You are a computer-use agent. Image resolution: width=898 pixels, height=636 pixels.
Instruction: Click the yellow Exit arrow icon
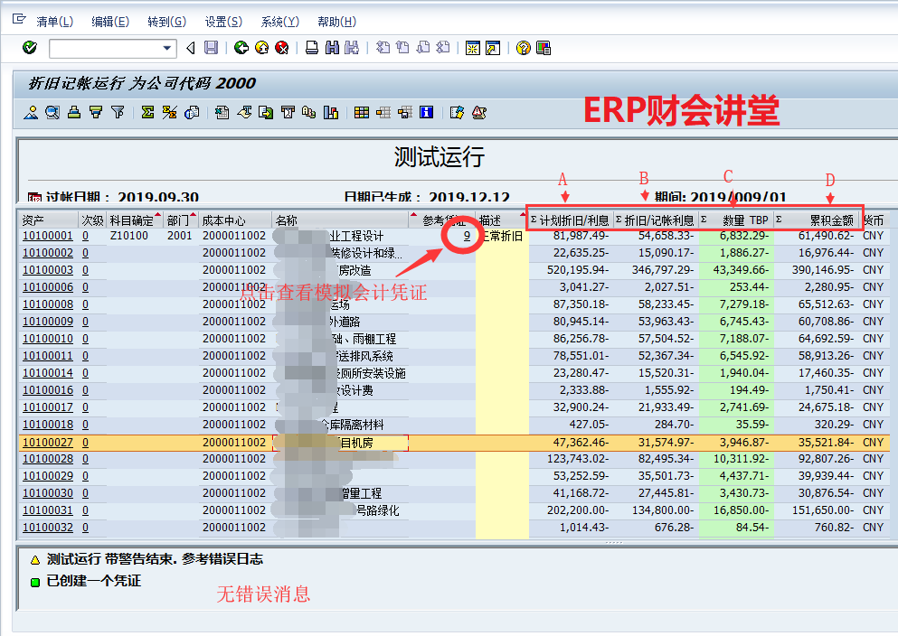tap(261, 48)
